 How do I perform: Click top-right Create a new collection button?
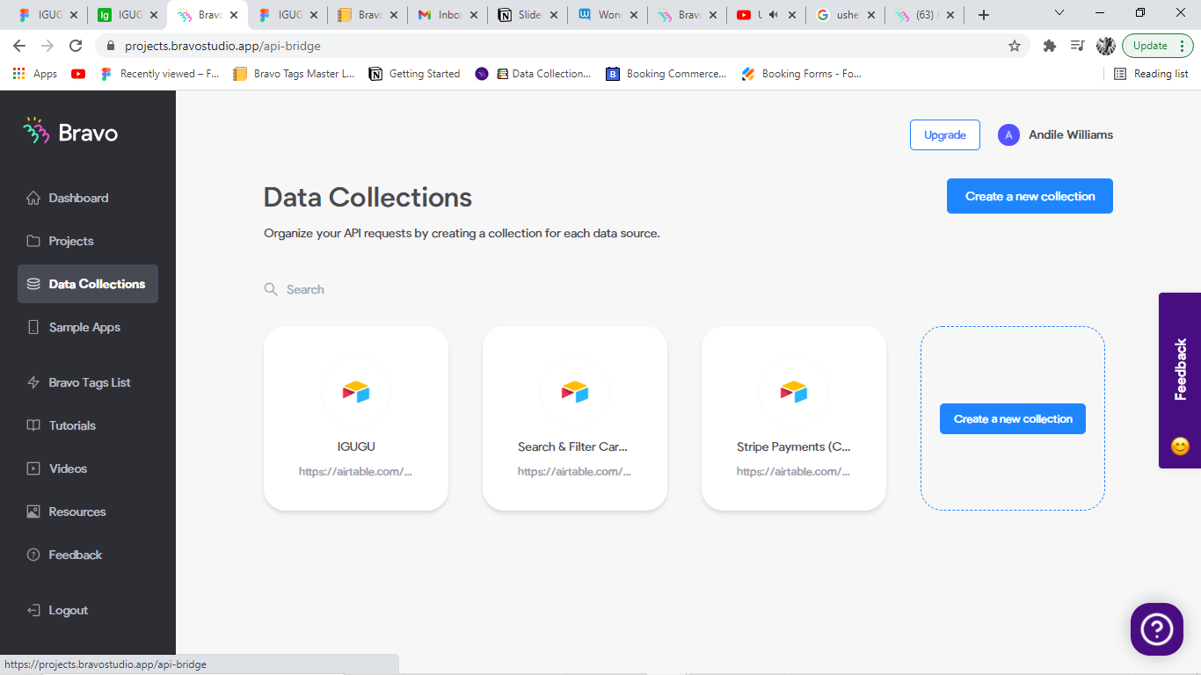[1030, 196]
